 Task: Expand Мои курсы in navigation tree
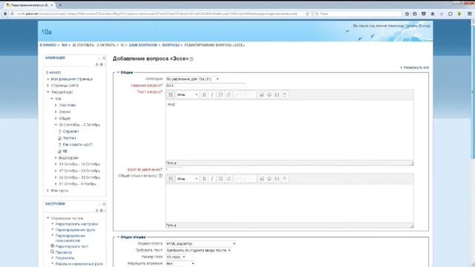[x=47, y=191]
